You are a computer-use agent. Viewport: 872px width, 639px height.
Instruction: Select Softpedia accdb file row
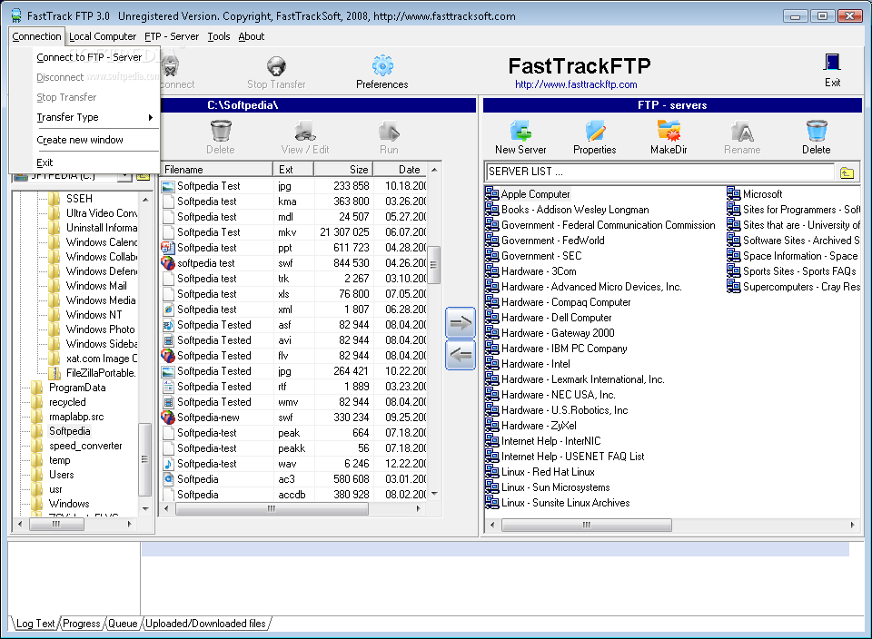293,495
